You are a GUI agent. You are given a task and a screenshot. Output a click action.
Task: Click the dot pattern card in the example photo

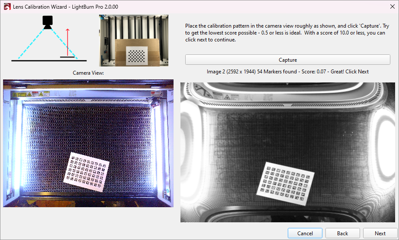click(x=137, y=55)
